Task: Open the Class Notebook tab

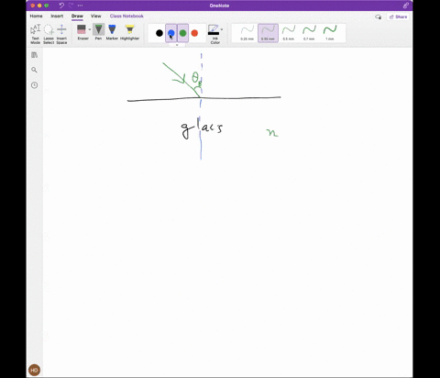Action: [126, 16]
